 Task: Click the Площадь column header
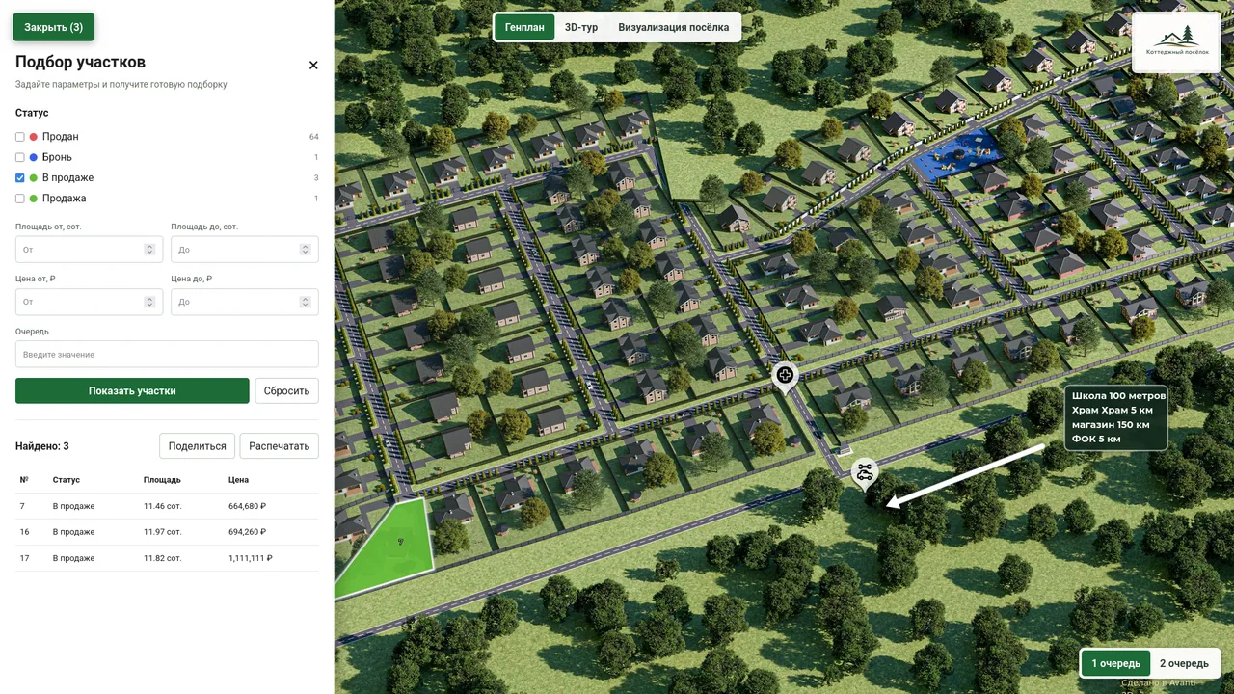(x=162, y=479)
